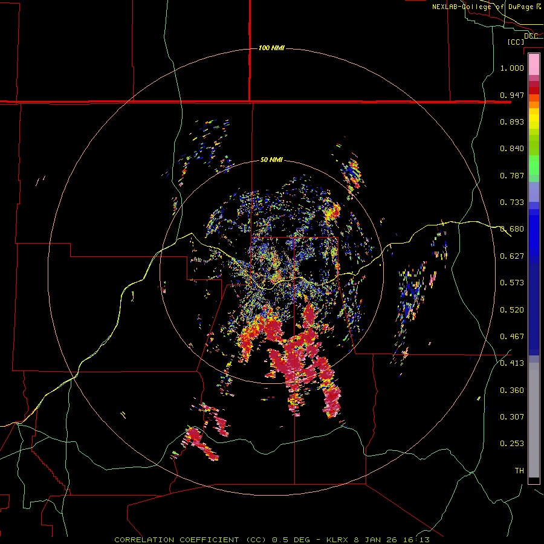Image resolution: width=544 pixels, height=544 pixels.
Task: Click the 0.733 scale value
Action: pyautogui.click(x=512, y=202)
